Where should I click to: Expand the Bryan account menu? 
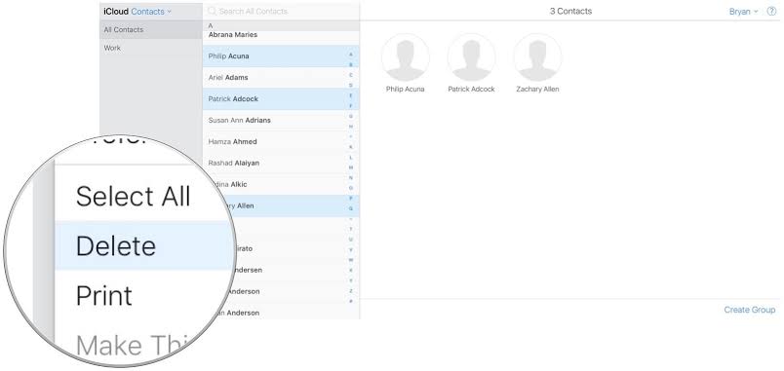coord(743,12)
